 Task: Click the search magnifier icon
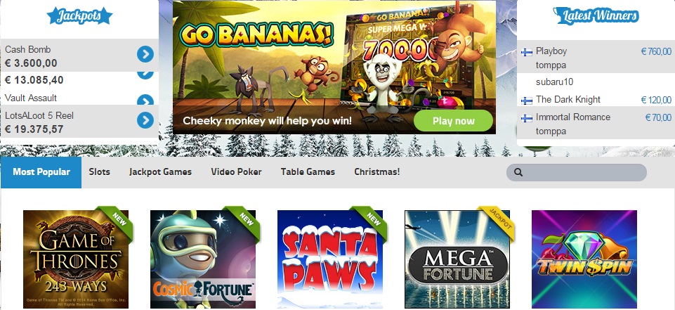tap(518, 172)
